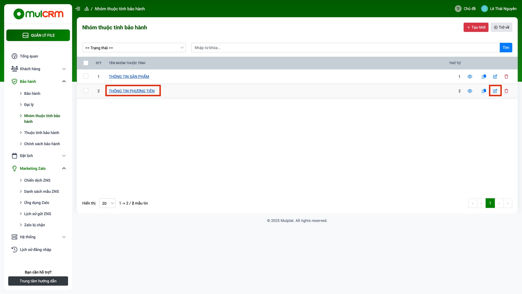View THÔNG TIN SẢN PHẨM via eye icon

[x=470, y=76]
